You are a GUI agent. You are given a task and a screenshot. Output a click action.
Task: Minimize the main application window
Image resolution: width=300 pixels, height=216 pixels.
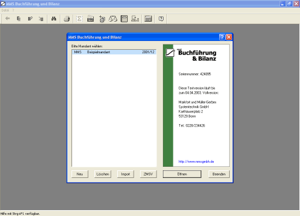pyautogui.click(x=282, y=4)
